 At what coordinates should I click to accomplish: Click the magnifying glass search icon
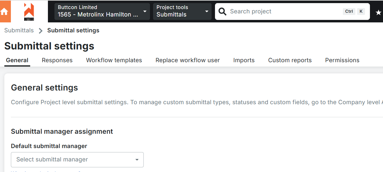222,12
